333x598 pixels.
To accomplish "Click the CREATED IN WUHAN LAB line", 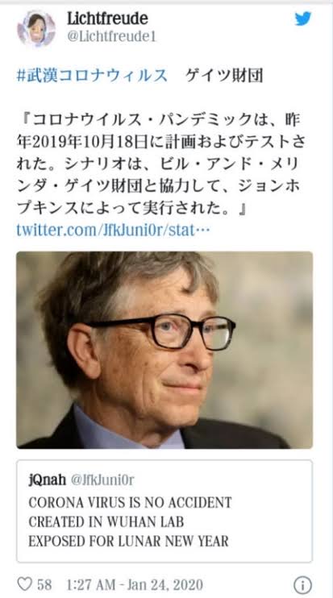I will [106, 521].
